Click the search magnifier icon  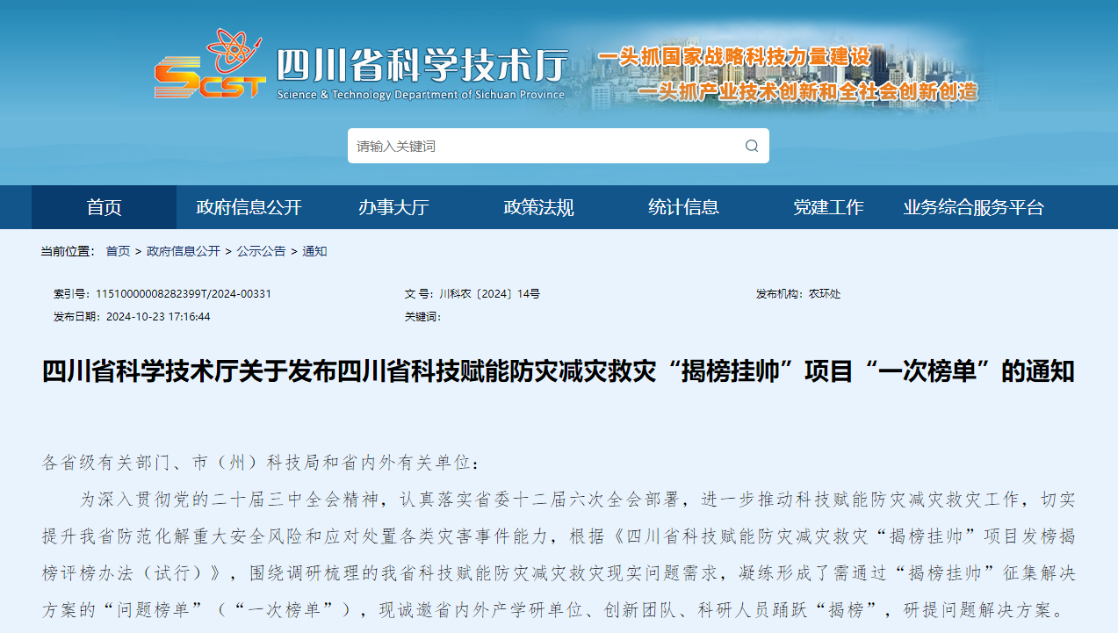point(752,146)
